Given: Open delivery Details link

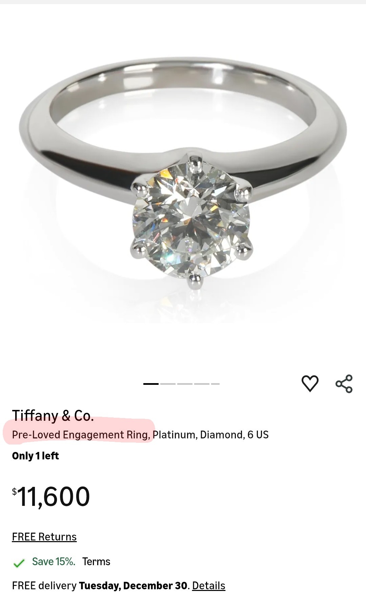Looking at the screenshot, I should [208, 586].
